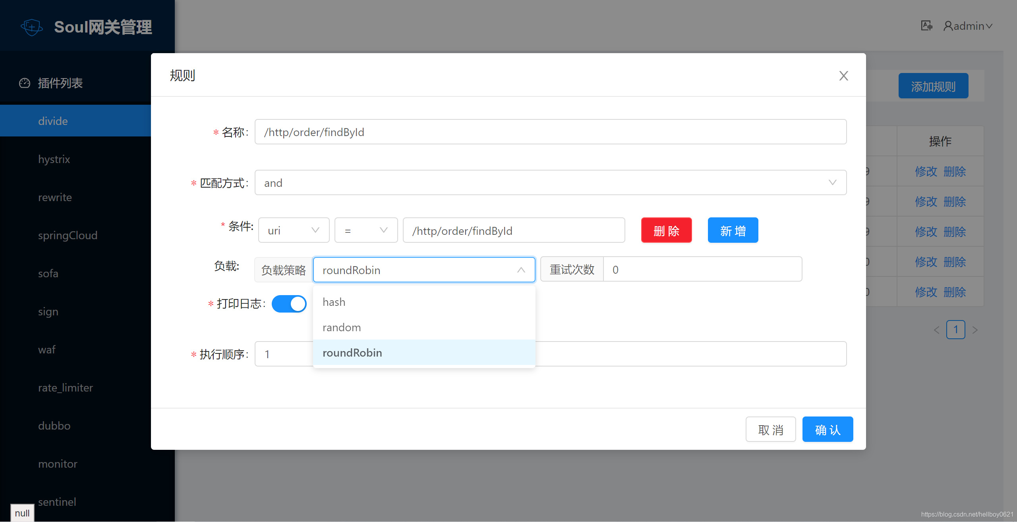Click the admin user avatar icon
This screenshot has width=1017, height=522.
point(948,26)
